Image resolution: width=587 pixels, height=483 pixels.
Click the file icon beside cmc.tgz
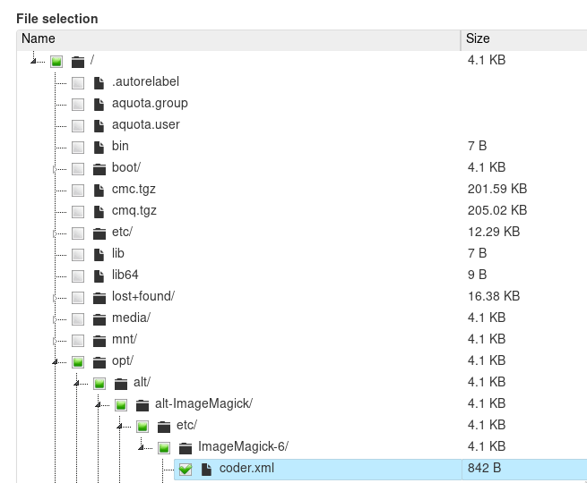coord(99,190)
